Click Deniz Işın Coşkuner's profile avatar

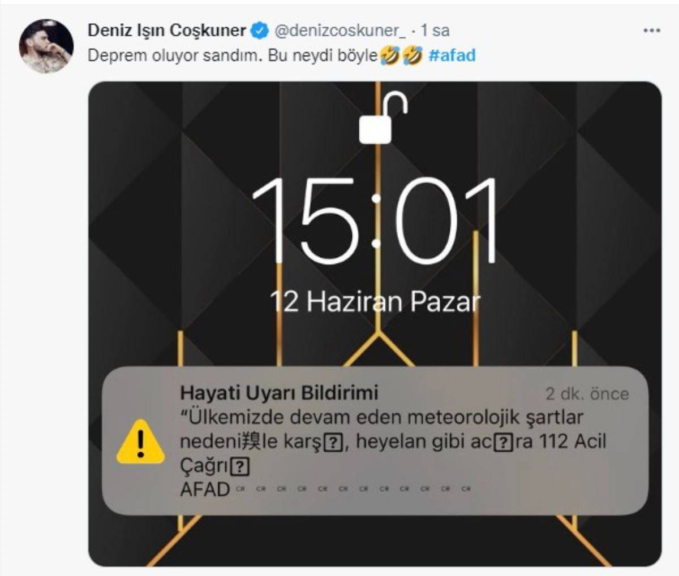(x=46, y=46)
